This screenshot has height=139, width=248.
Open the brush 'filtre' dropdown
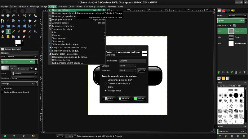click(232, 82)
